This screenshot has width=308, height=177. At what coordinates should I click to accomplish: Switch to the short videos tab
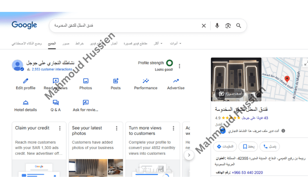pos(136,43)
